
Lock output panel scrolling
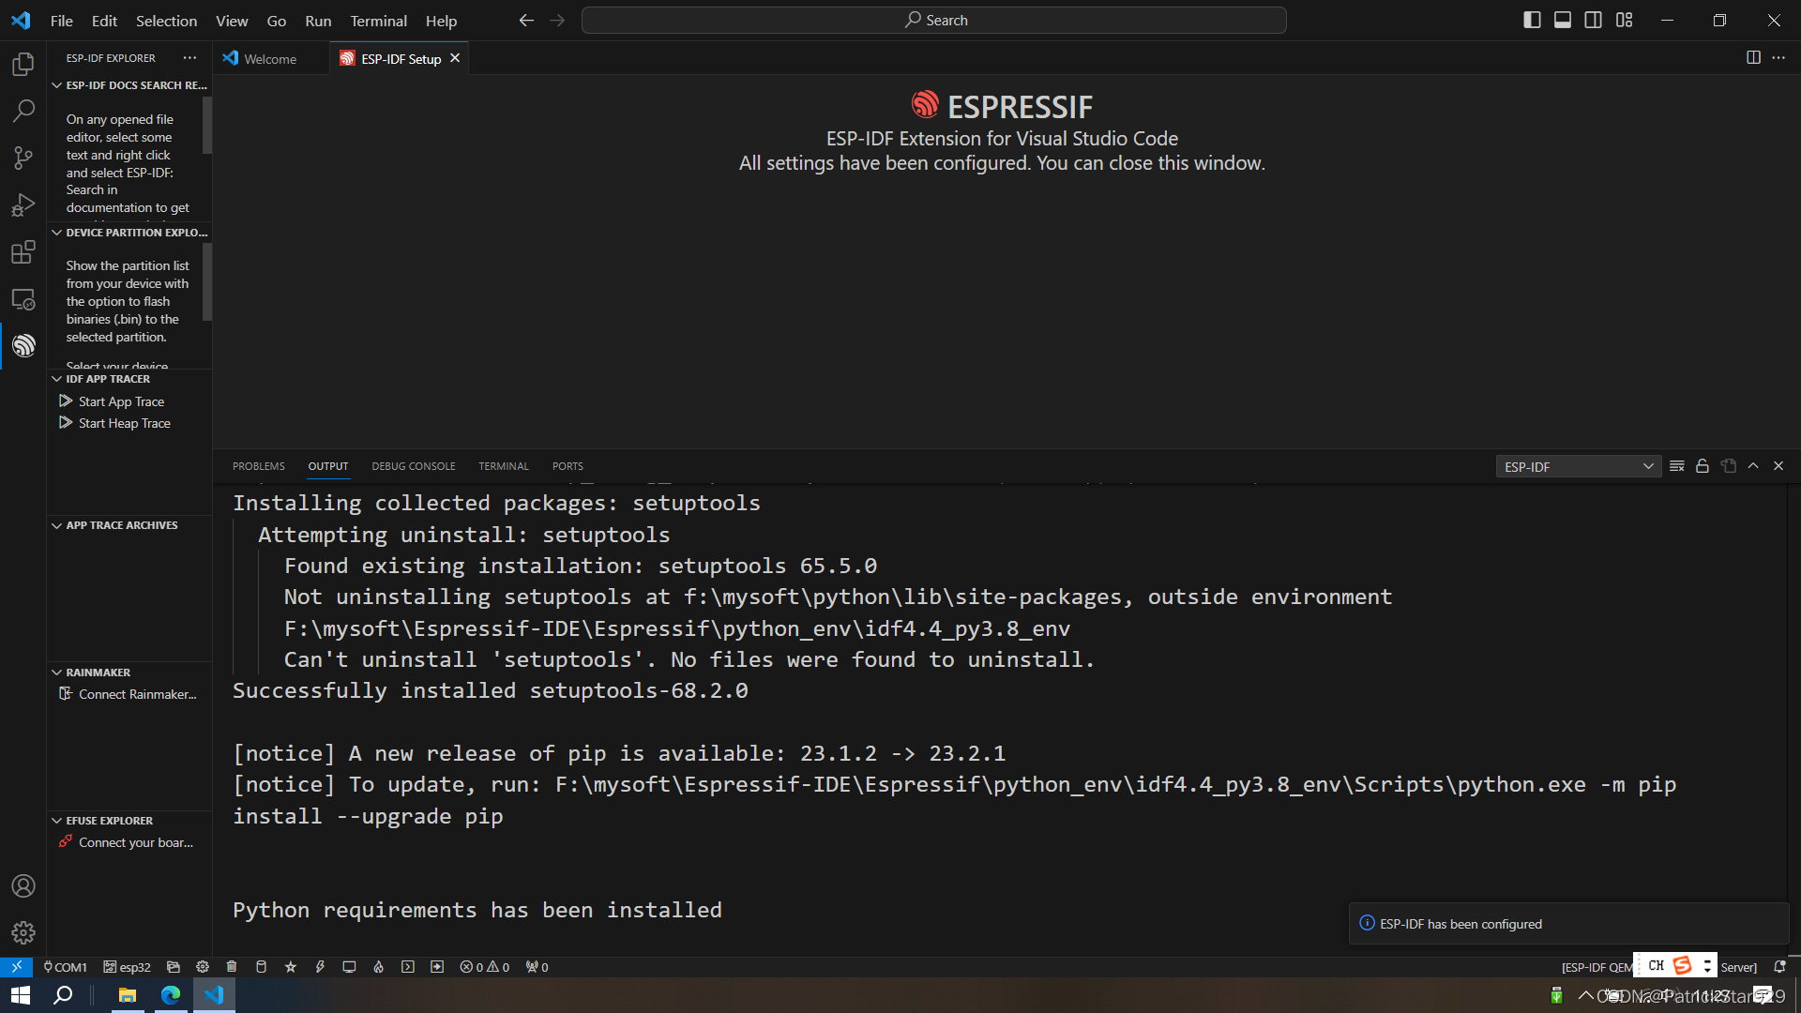pos(1703,465)
